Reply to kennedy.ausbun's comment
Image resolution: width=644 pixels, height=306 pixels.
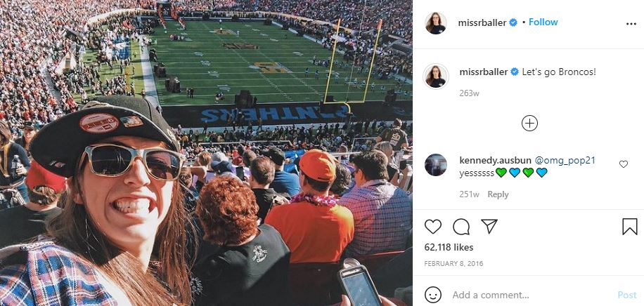point(498,194)
